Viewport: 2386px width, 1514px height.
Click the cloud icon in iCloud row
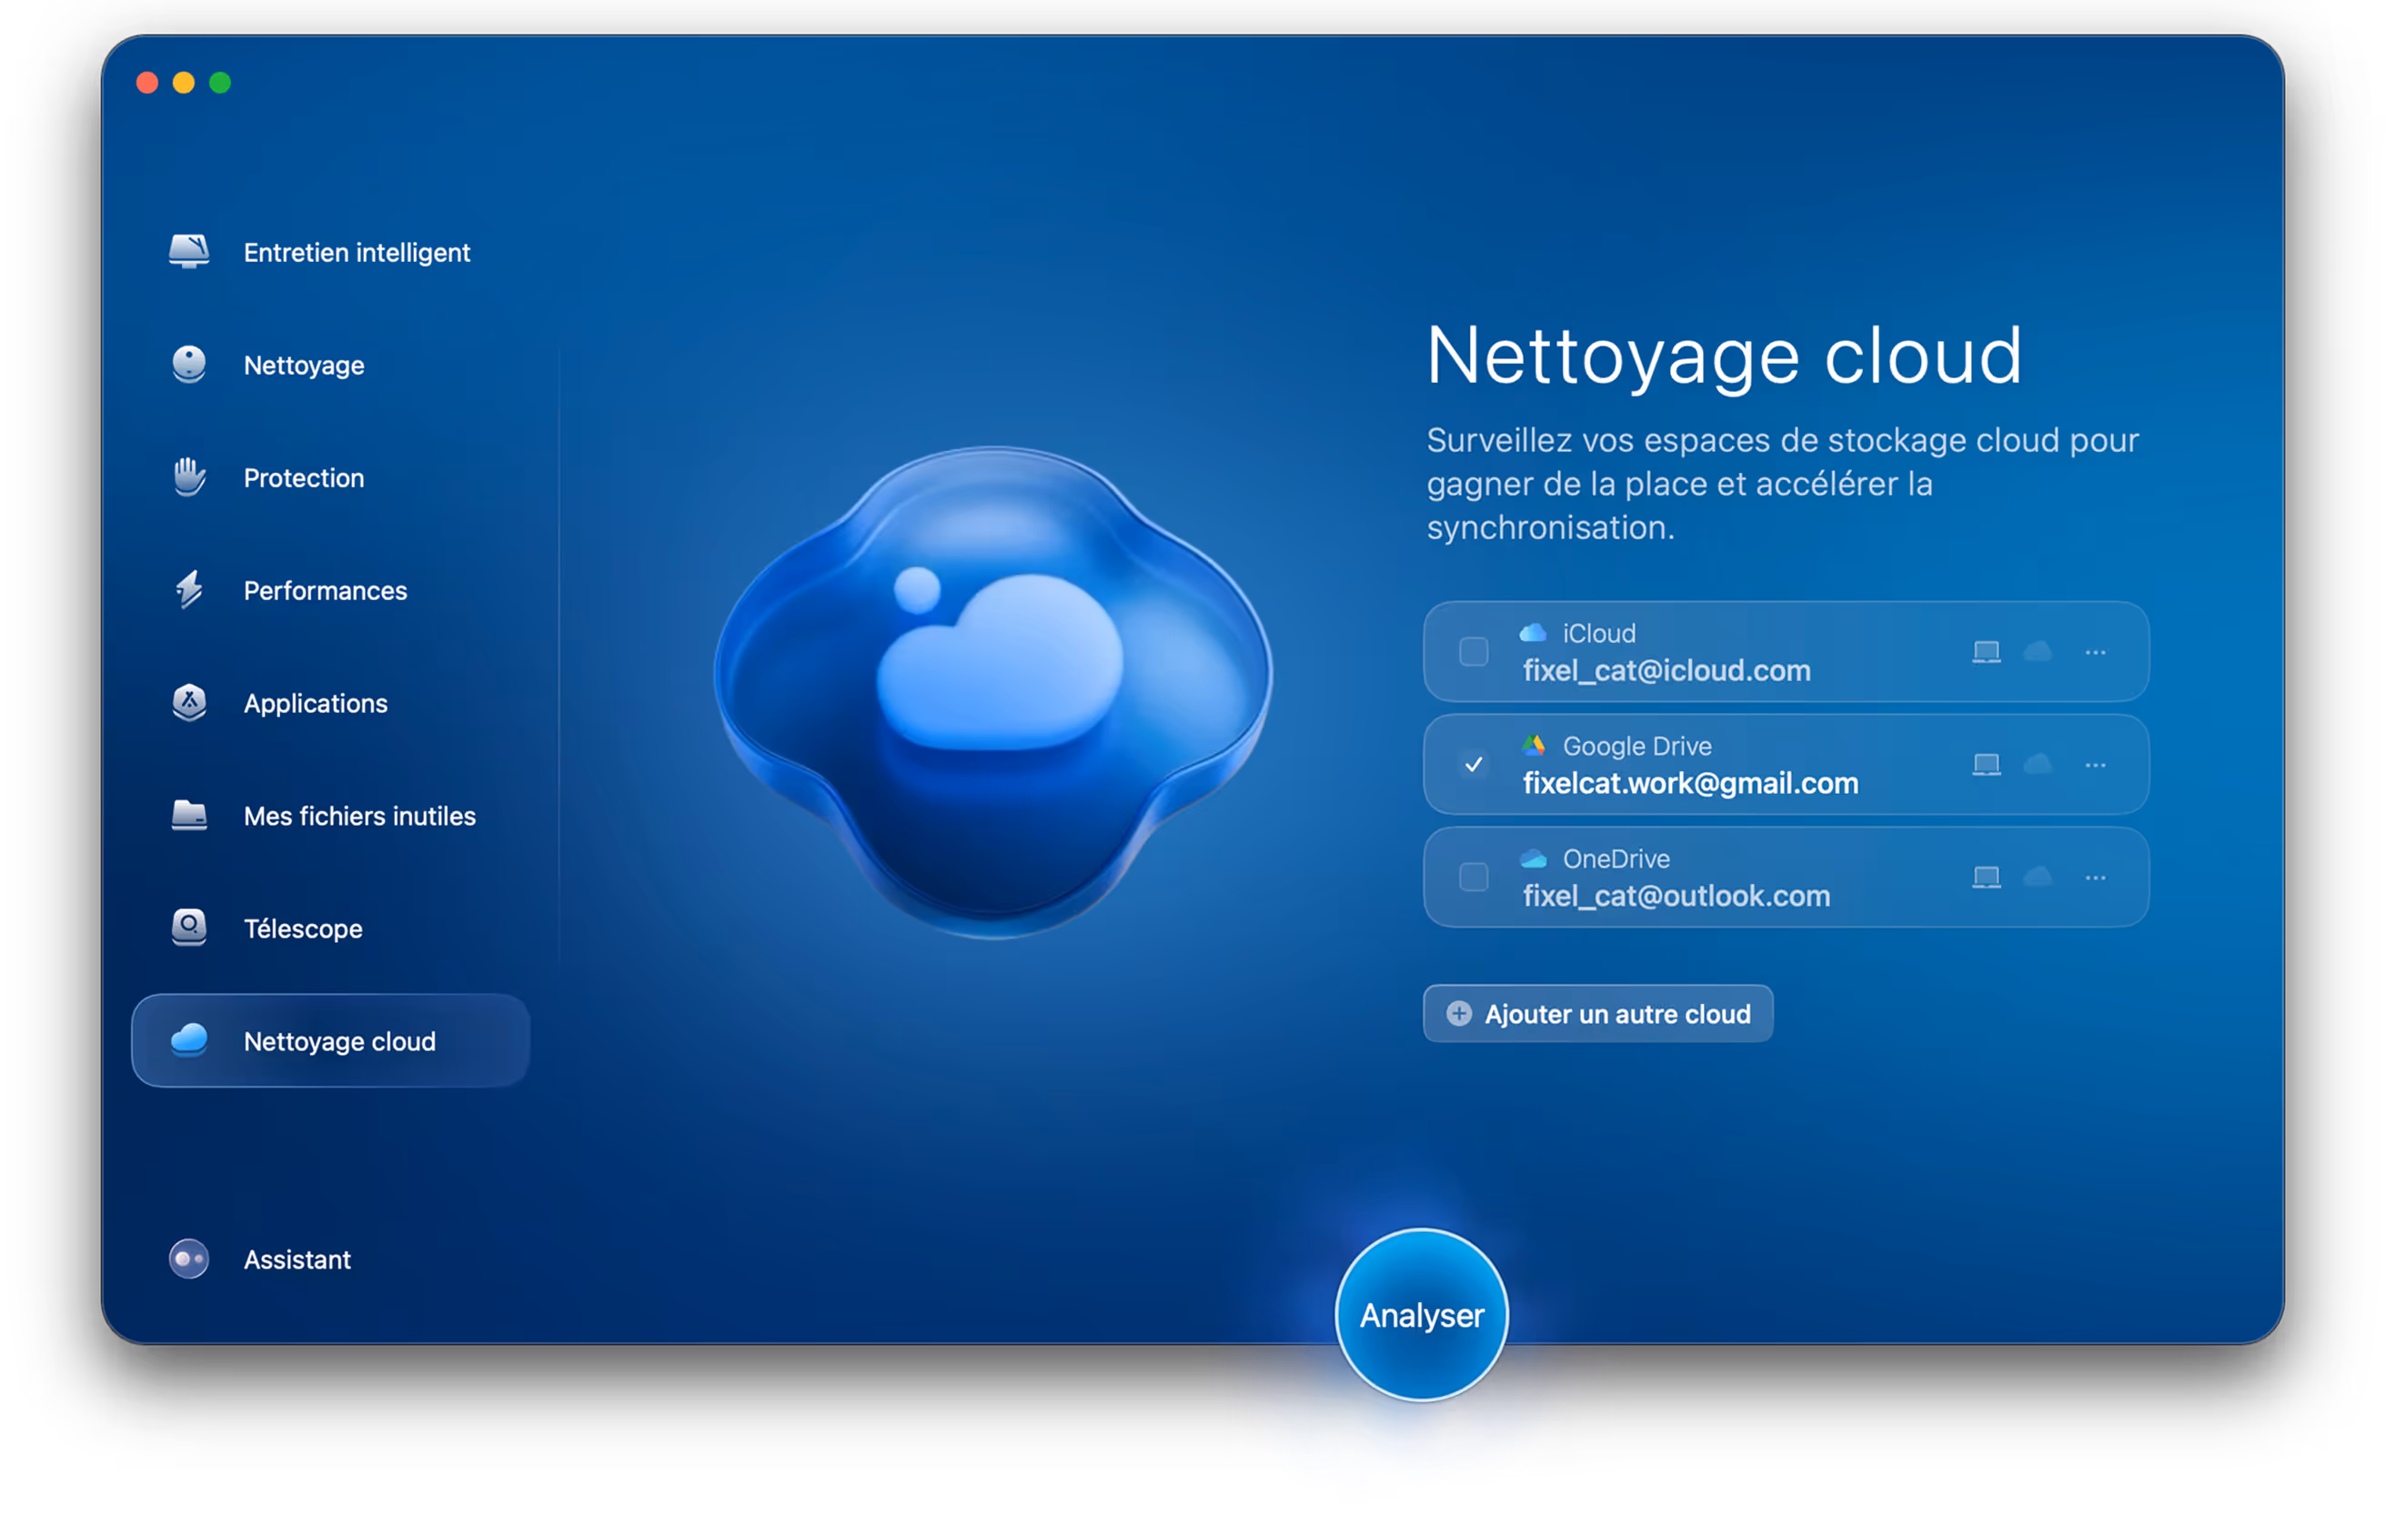point(2038,652)
